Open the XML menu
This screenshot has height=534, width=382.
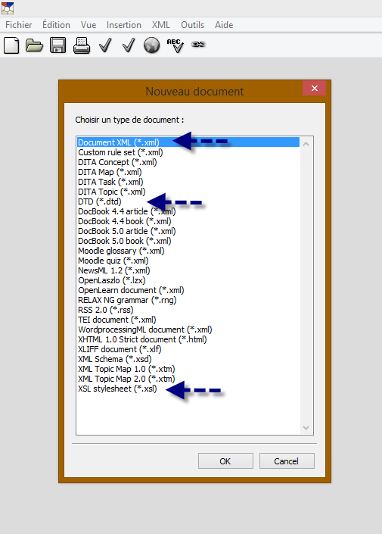[x=161, y=25]
